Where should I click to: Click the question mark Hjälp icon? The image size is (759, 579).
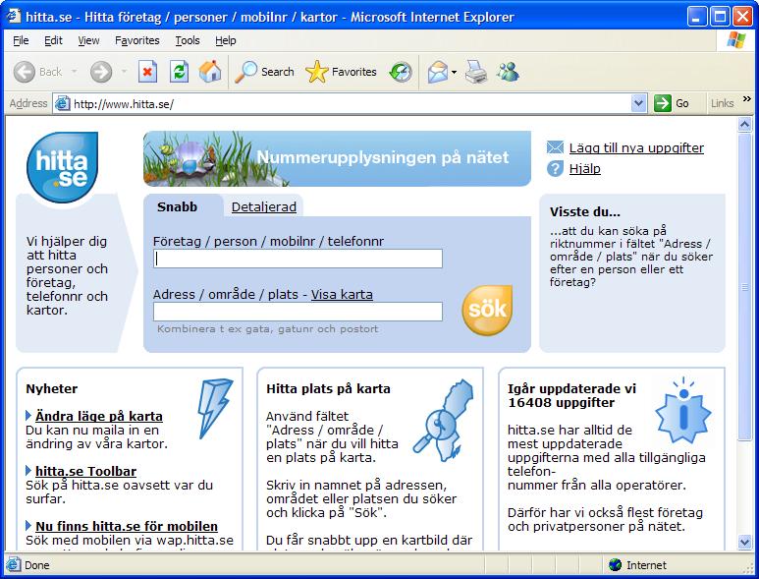click(x=555, y=169)
